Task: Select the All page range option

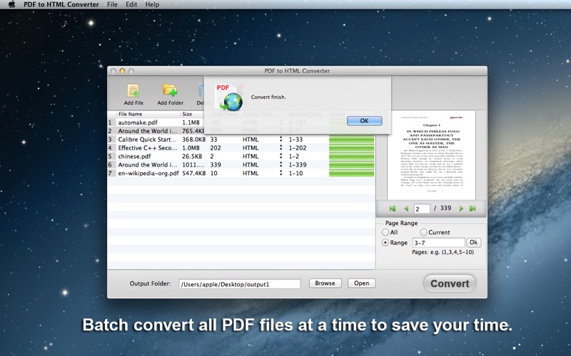Action: 385,232
